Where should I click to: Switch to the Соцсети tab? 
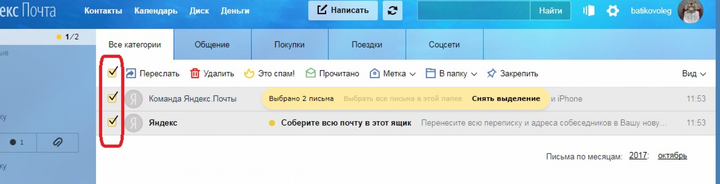[x=444, y=44]
